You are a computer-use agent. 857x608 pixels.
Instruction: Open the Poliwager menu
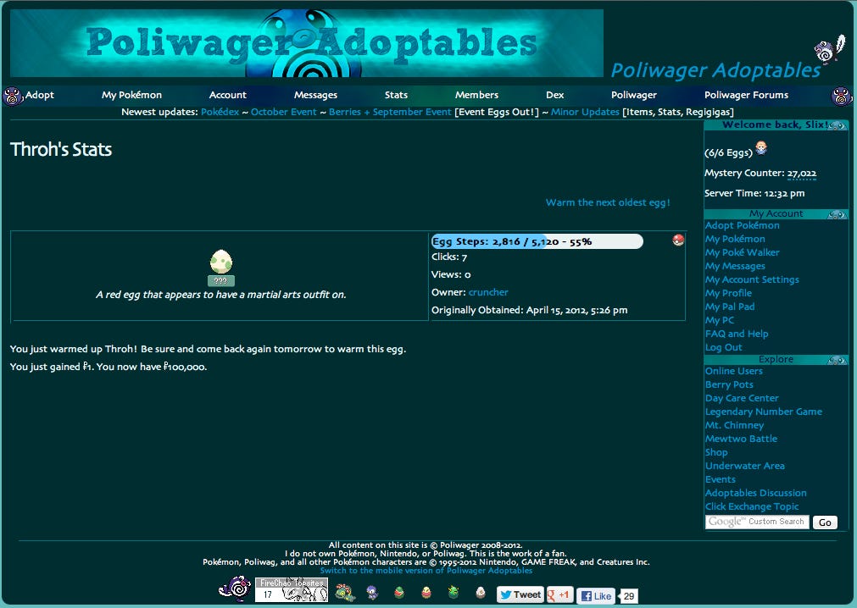634,95
